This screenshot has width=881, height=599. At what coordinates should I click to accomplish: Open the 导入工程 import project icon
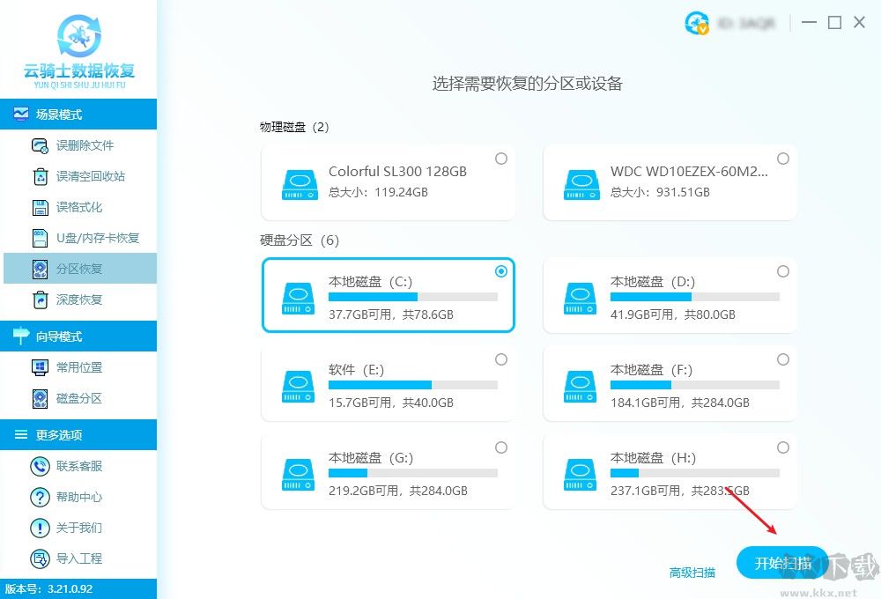[x=39, y=558]
